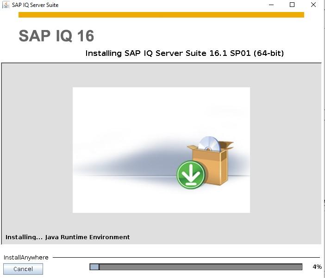This screenshot has width=325, height=278.
Task: Click the green download arrow icon
Action: [191, 175]
